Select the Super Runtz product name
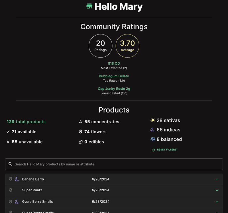This screenshot has height=213, width=228. point(32,190)
